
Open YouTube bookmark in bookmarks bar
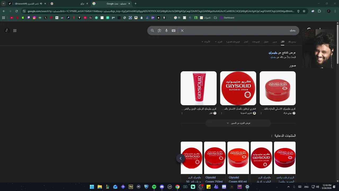(x=12, y=18)
